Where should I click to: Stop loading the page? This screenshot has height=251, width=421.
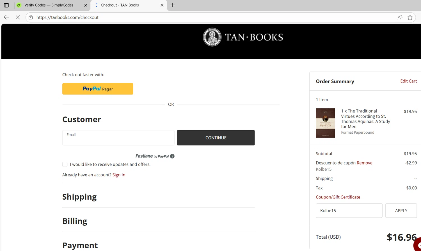tap(18, 17)
